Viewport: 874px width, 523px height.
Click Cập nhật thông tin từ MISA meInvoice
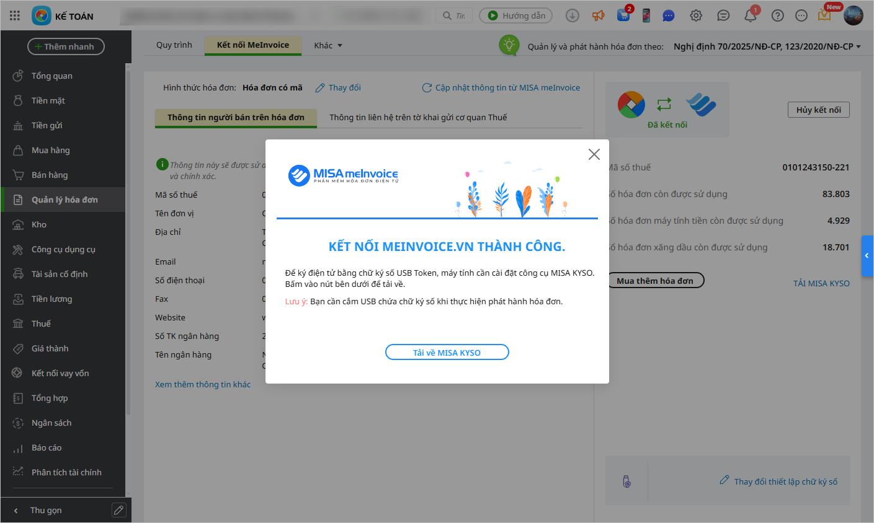(x=501, y=88)
